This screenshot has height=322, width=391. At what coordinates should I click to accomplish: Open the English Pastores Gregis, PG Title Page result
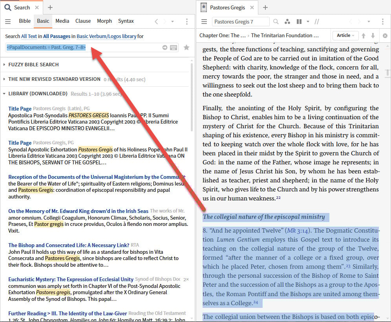tap(20, 143)
